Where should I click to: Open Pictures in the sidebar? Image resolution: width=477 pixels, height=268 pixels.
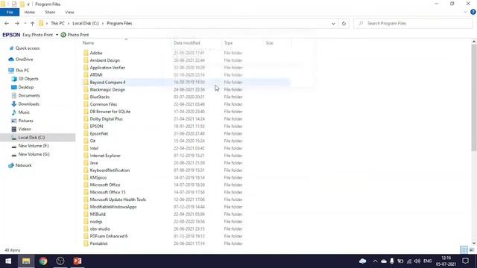[22, 121]
